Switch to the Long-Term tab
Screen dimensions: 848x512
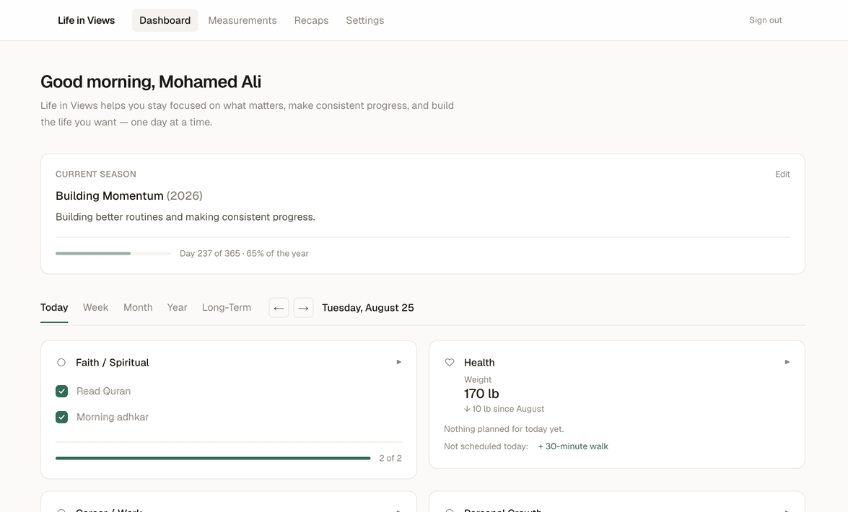pyautogui.click(x=227, y=308)
